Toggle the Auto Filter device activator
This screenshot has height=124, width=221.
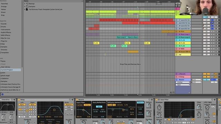click(x=156, y=100)
